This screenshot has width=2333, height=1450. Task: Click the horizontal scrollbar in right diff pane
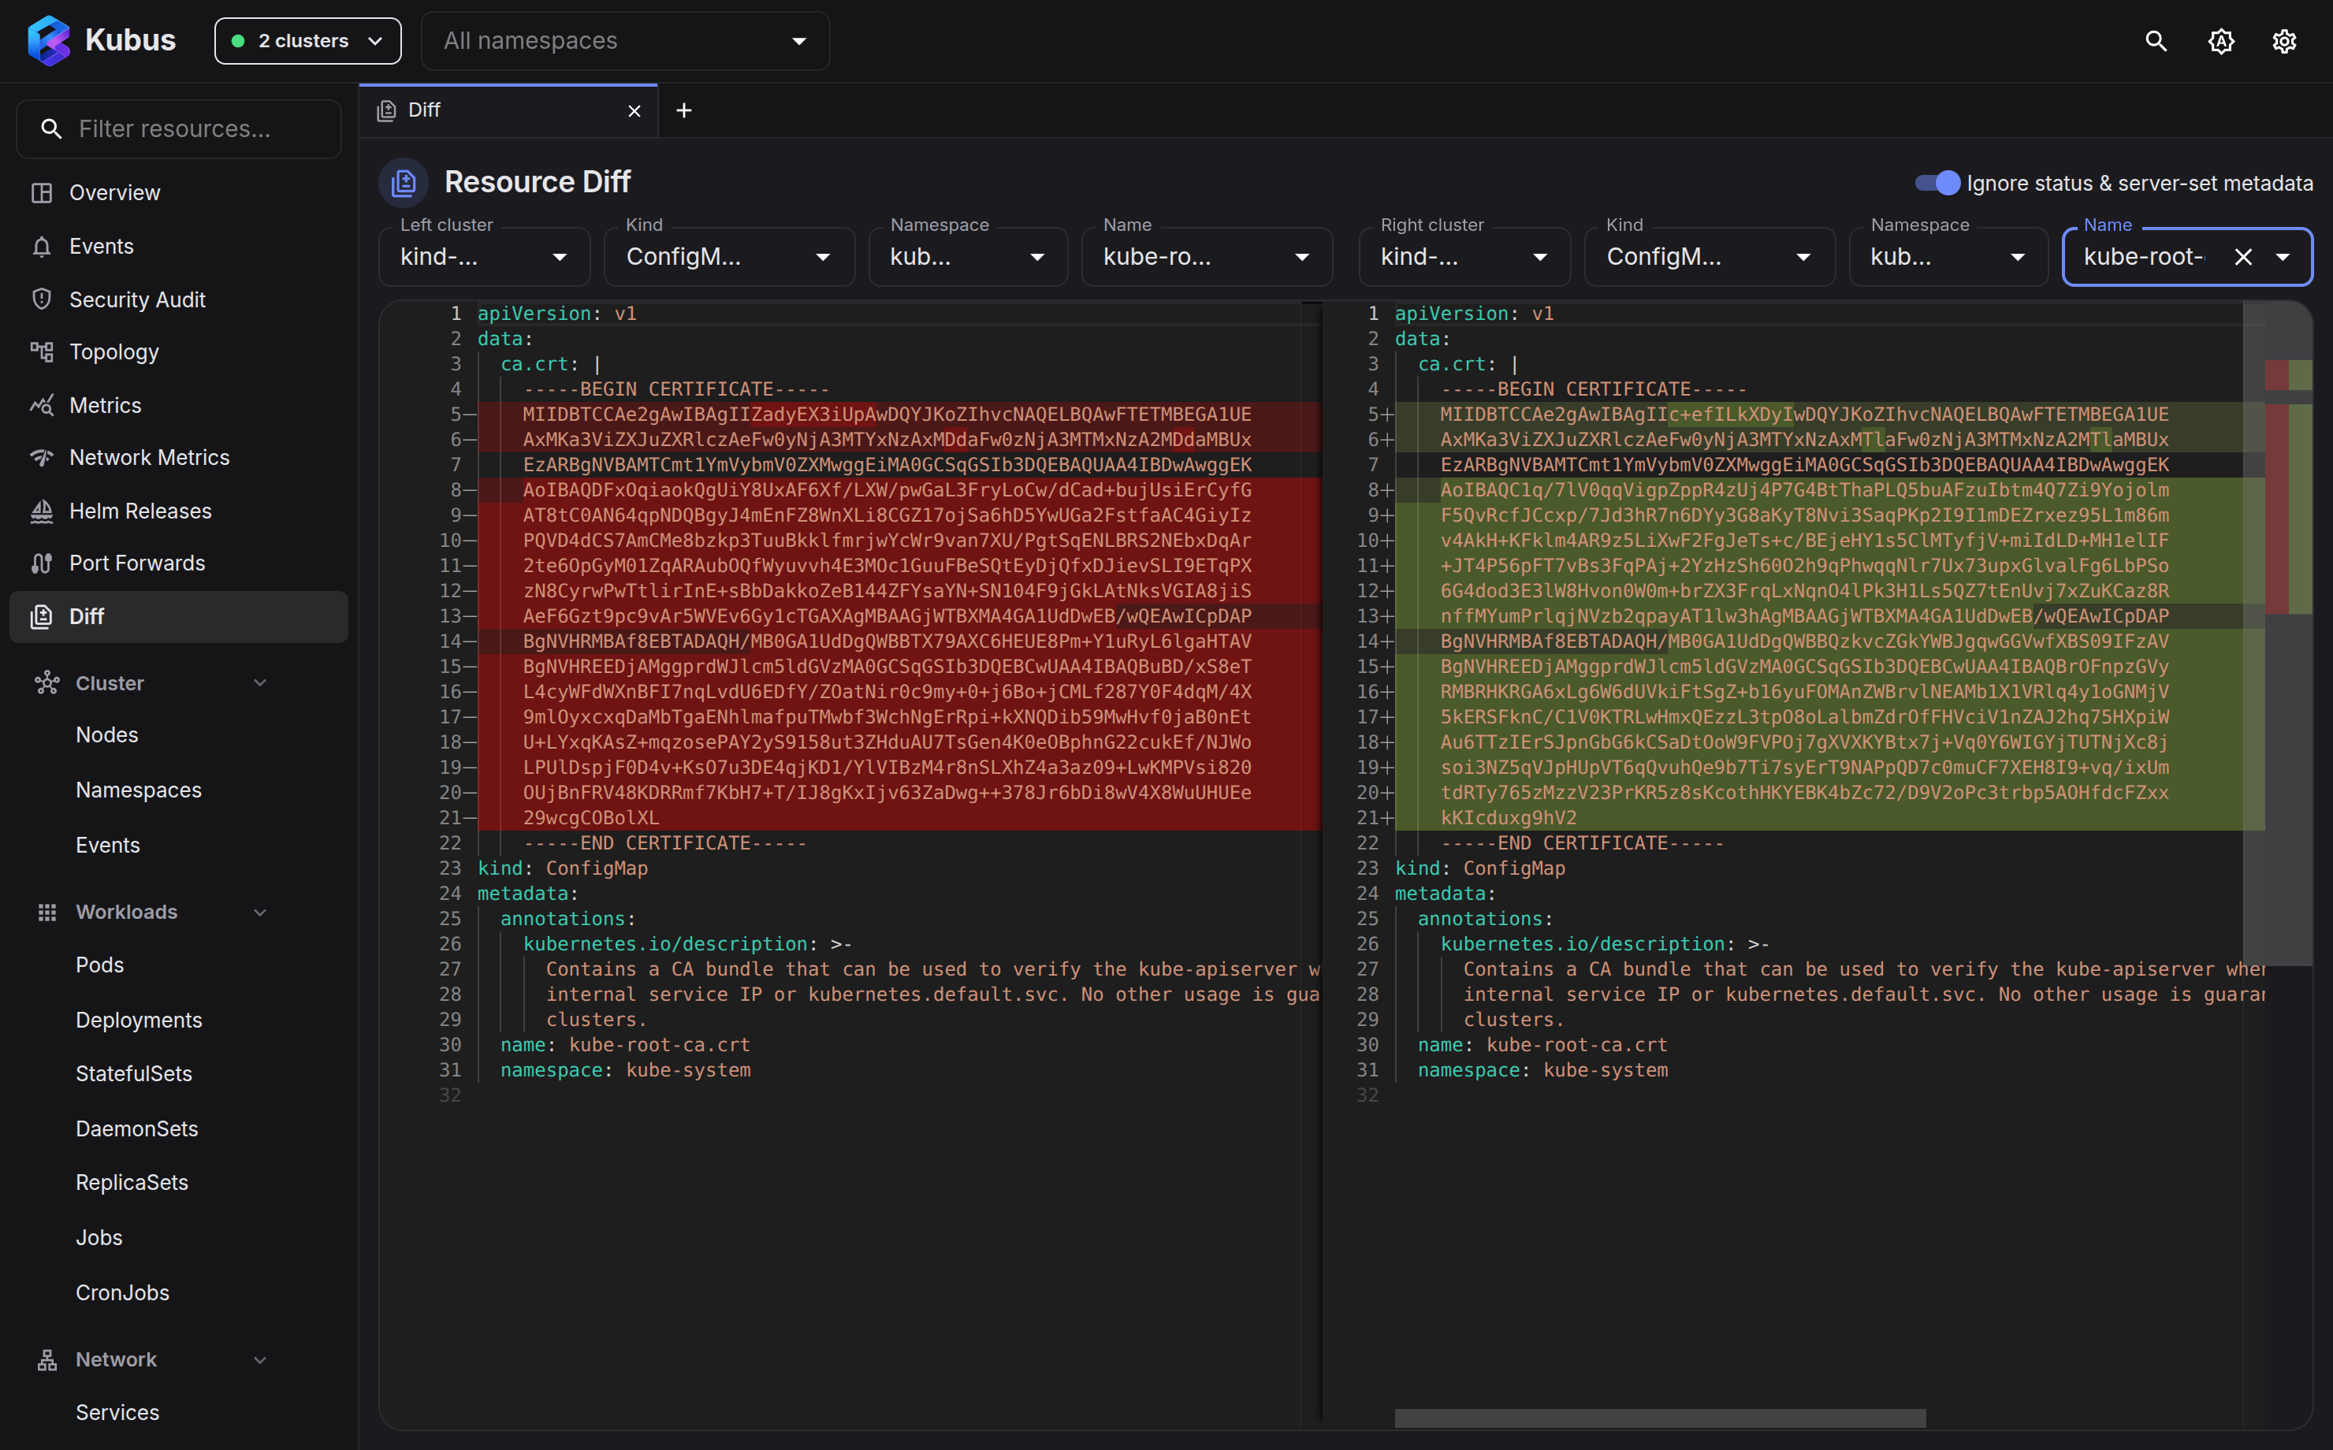[x=1660, y=1418]
